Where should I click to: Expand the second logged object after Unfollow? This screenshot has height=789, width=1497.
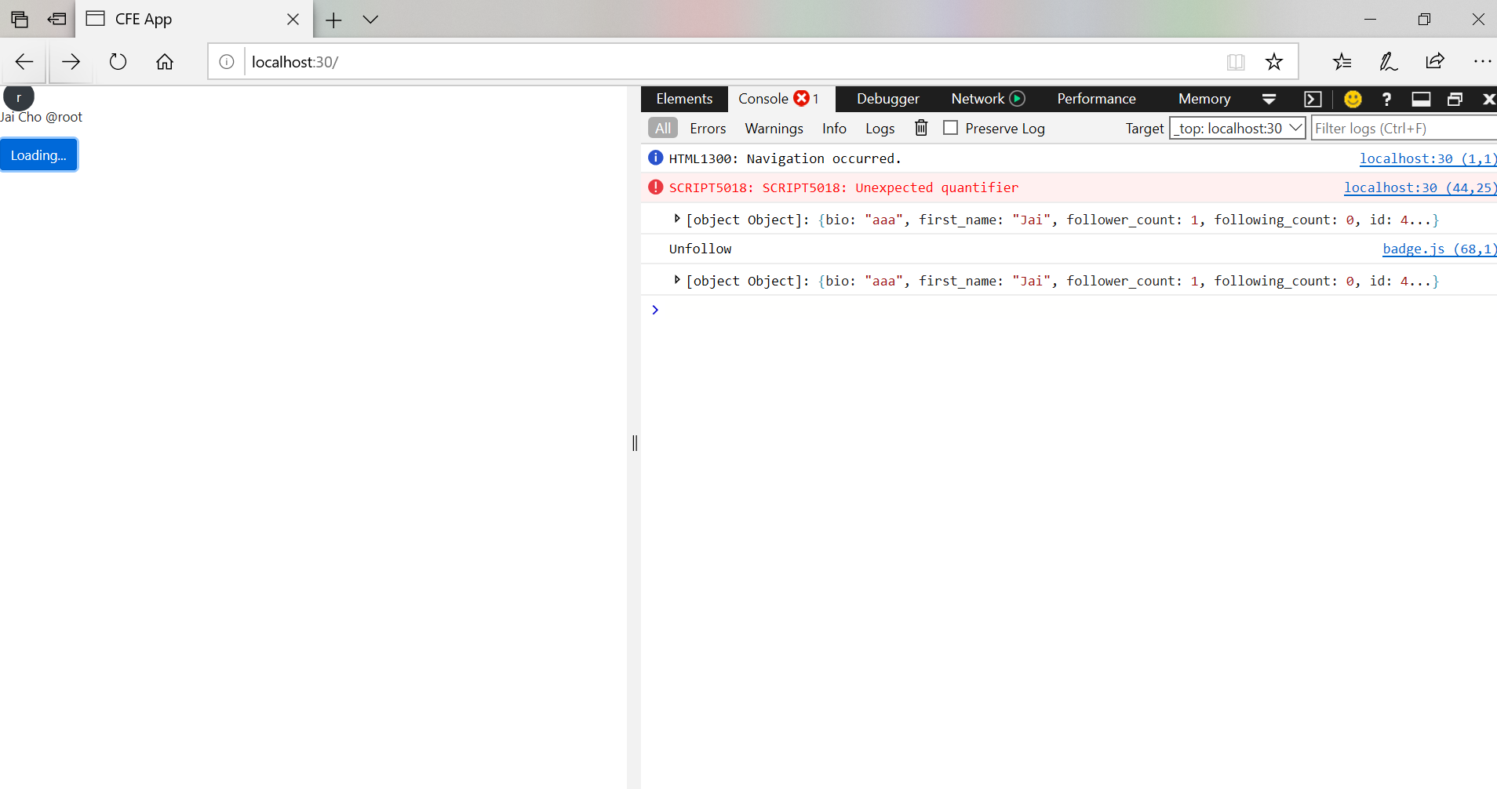click(676, 280)
